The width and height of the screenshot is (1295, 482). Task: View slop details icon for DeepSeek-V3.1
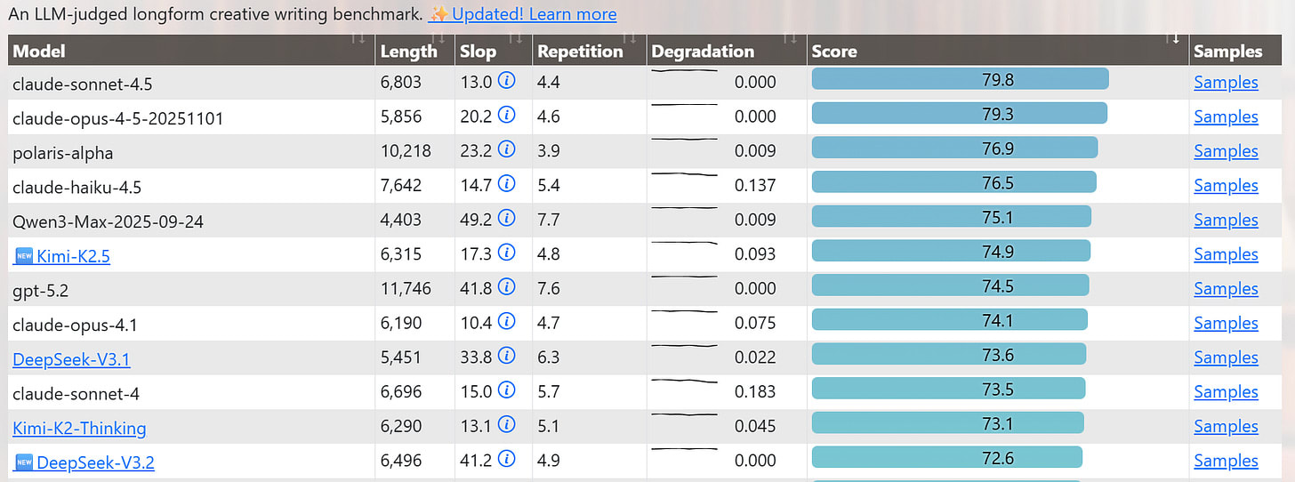[507, 357]
